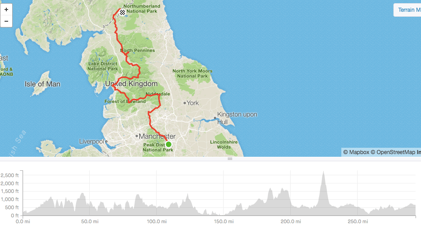Zoom out with the minus button
Viewport: 421px width, 225px height.
pyautogui.click(x=6, y=21)
